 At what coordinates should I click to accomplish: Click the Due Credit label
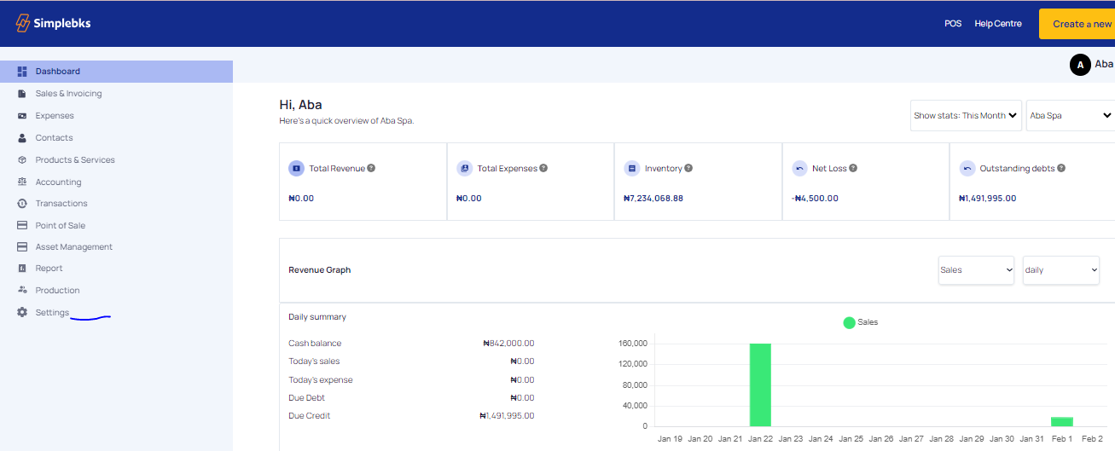310,416
